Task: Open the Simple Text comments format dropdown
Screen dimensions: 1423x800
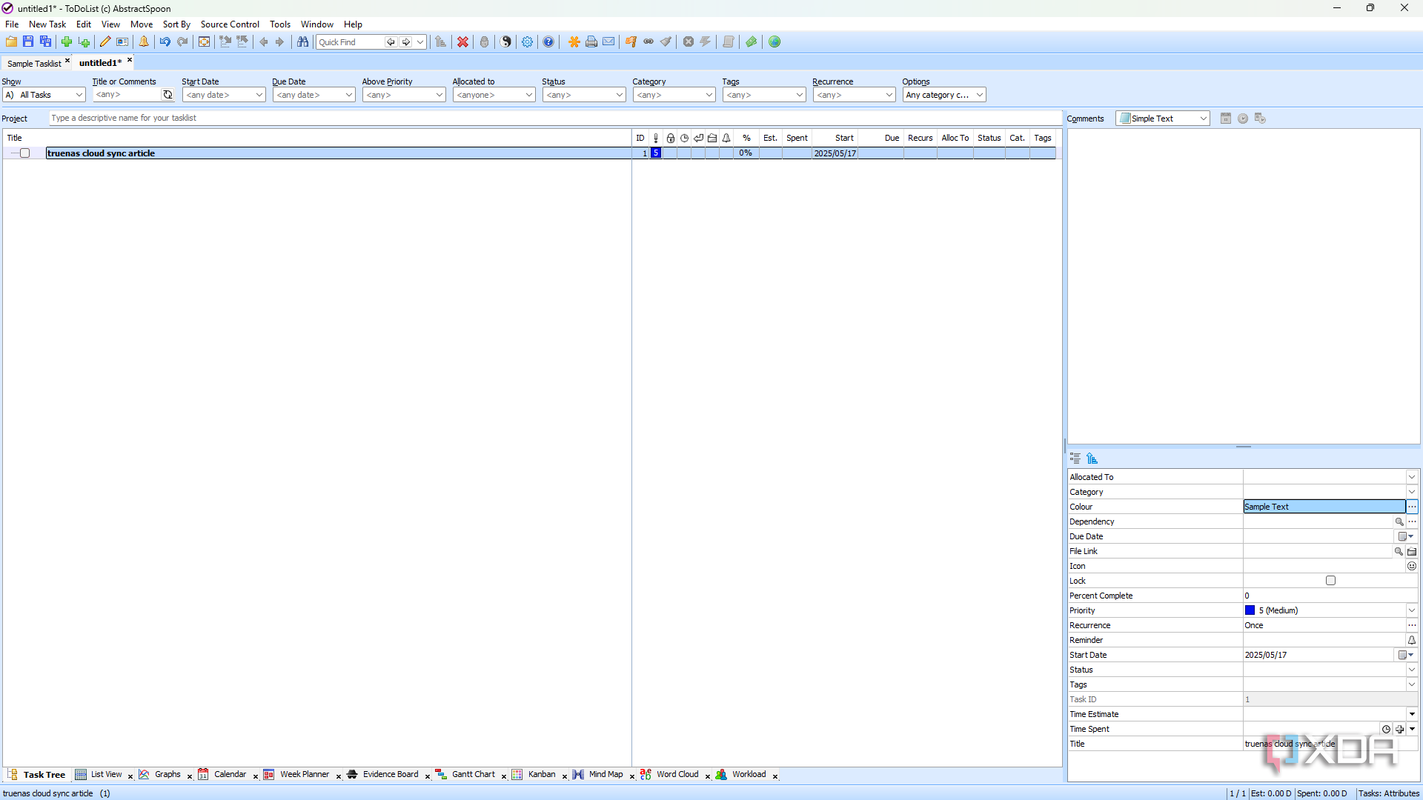Action: point(1163,119)
